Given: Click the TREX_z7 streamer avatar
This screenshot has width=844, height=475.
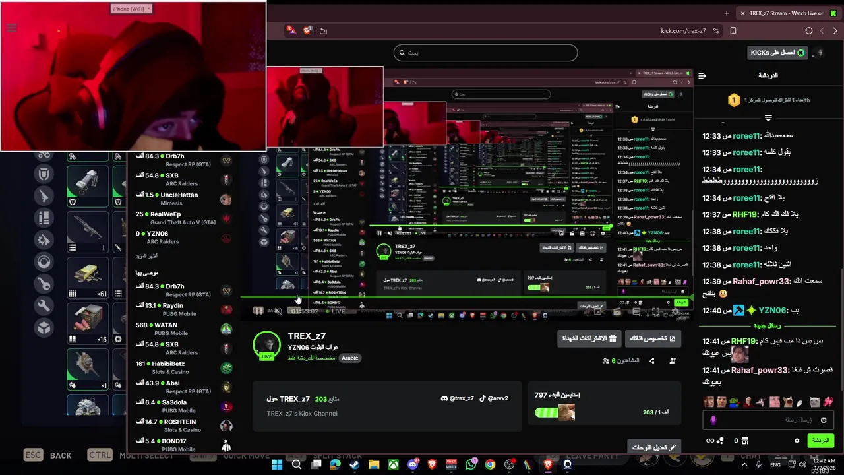Looking at the screenshot, I should 267,345.
